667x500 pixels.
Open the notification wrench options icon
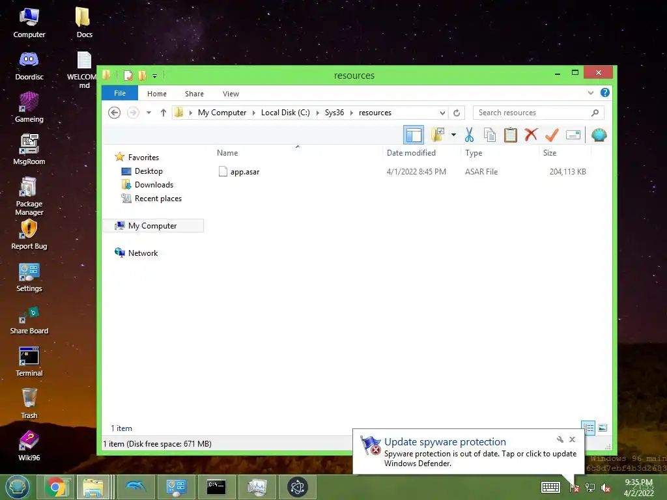coord(560,439)
